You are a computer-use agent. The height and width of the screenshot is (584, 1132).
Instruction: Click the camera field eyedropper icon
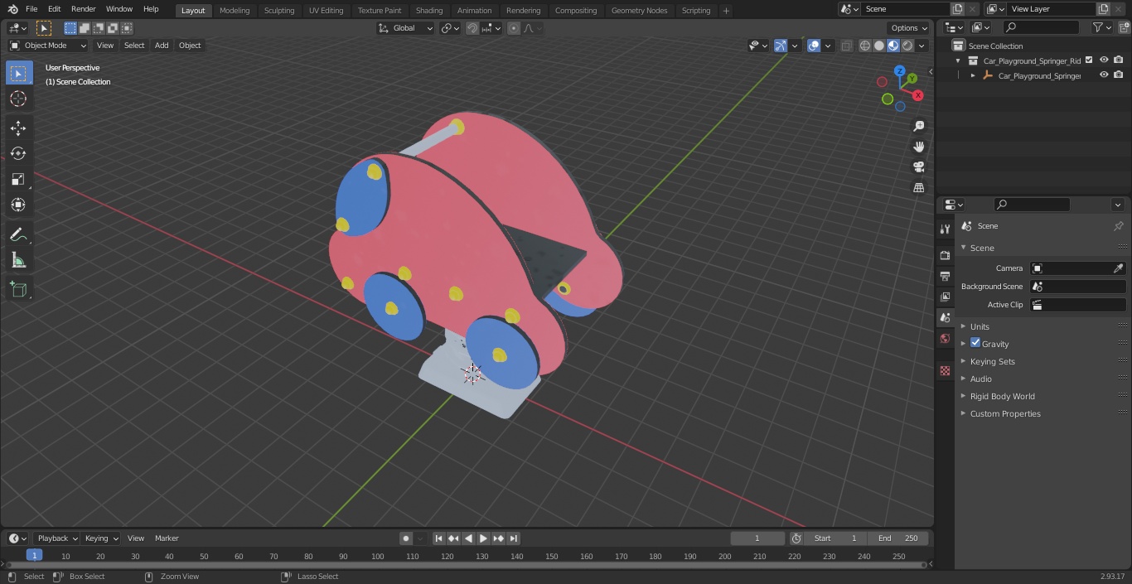[x=1118, y=268]
